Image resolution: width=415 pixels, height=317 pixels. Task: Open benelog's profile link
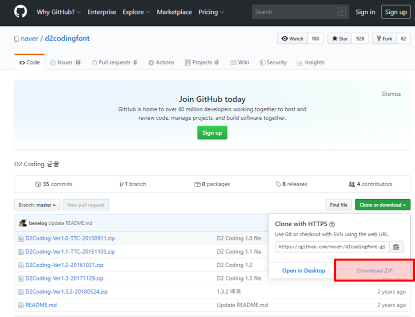(x=38, y=223)
